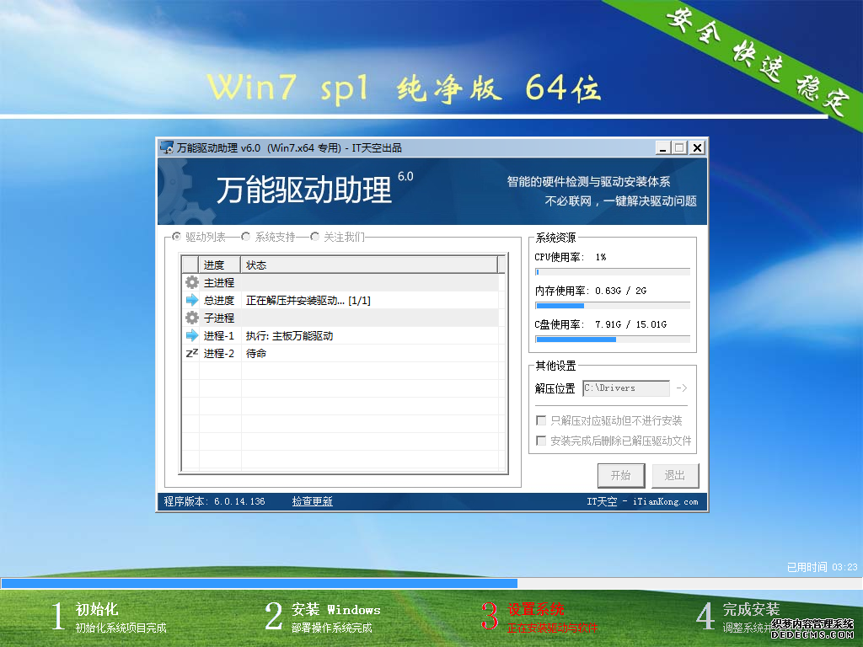
Task: Select the 进程-1 row label
Action: tap(219, 335)
